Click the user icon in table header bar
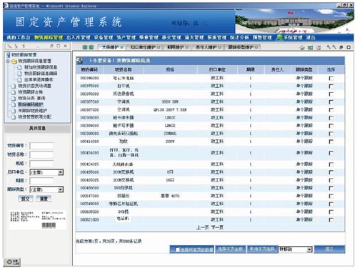 [x=80, y=61]
